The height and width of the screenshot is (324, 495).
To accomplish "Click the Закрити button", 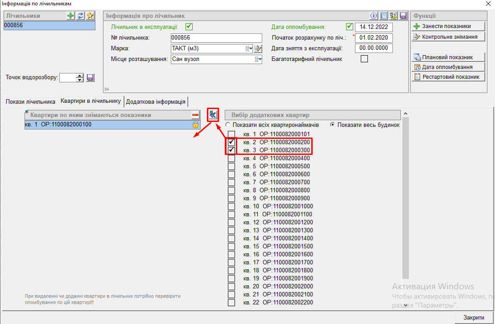I will [473, 317].
